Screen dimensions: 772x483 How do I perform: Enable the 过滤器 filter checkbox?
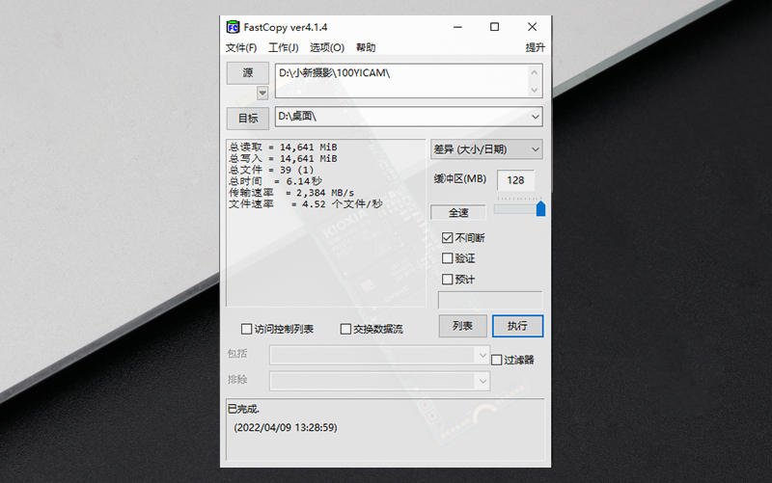(496, 360)
